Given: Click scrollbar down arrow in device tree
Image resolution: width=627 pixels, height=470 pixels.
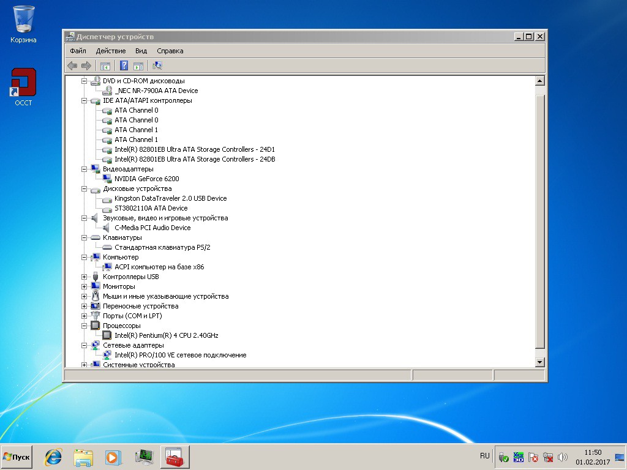Looking at the screenshot, I should [x=540, y=362].
